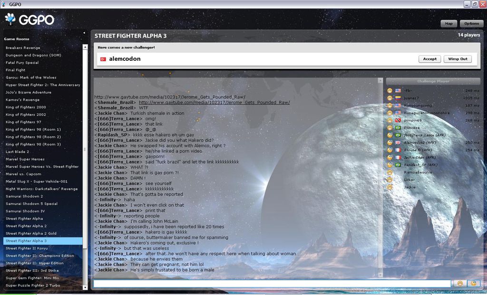Accept the challenge from alemcodon
The height and width of the screenshot is (295, 487).
(429, 59)
